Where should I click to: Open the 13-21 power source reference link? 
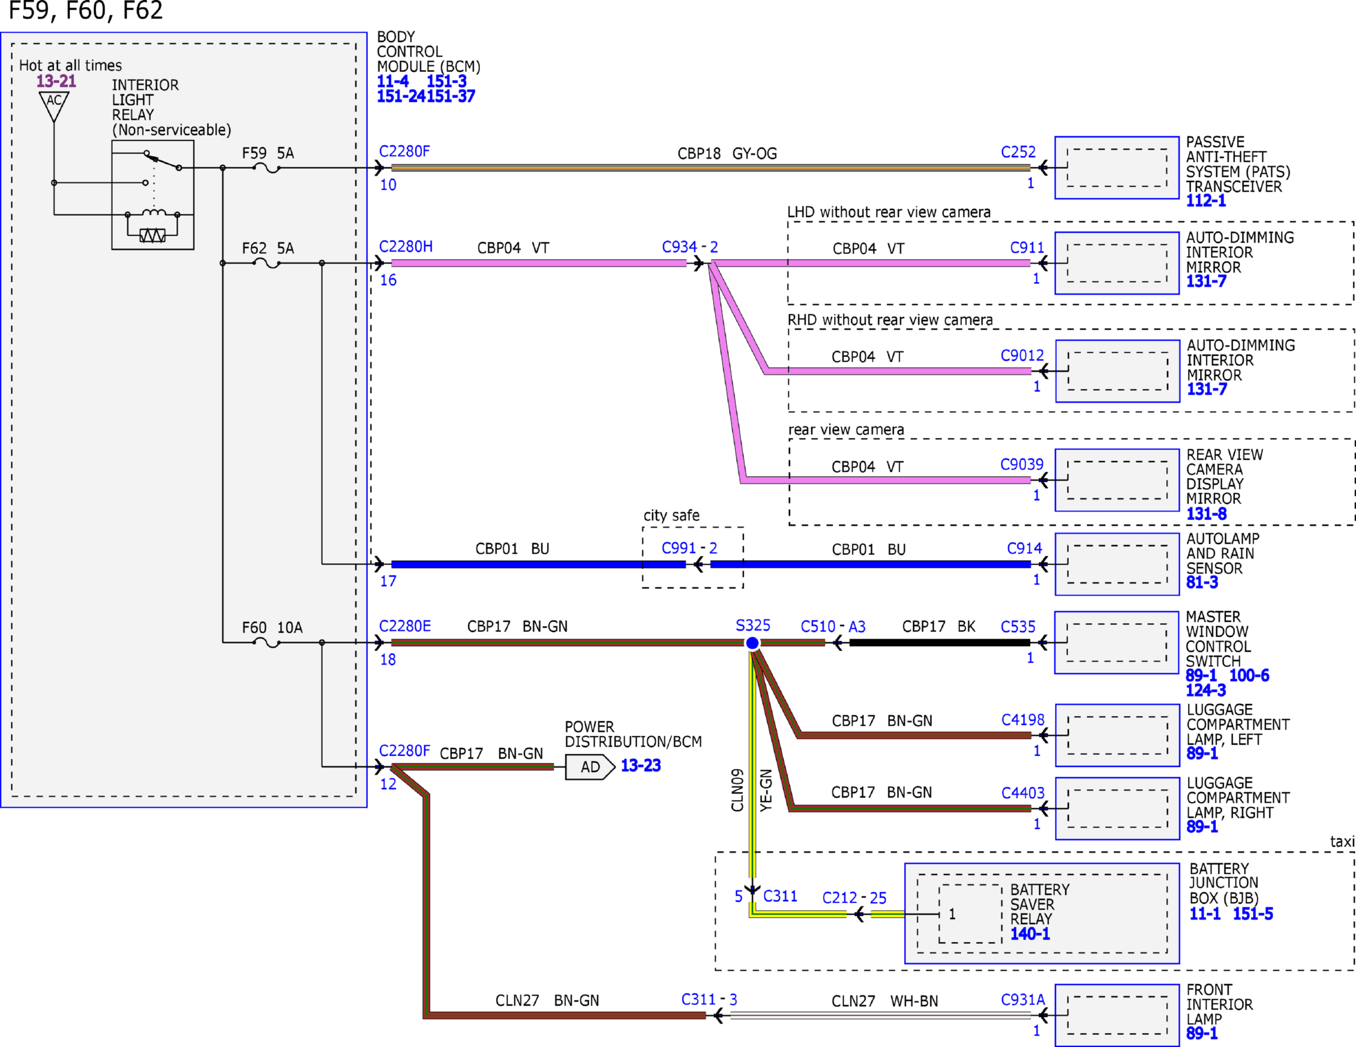[x=56, y=81]
